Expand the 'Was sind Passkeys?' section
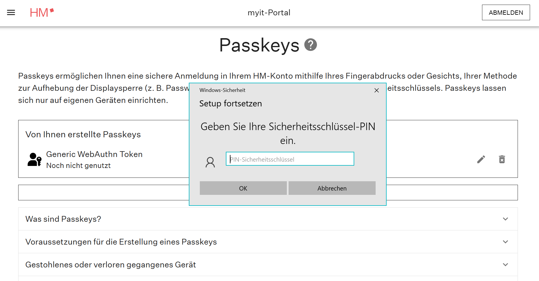539x281 pixels. tap(505, 219)
